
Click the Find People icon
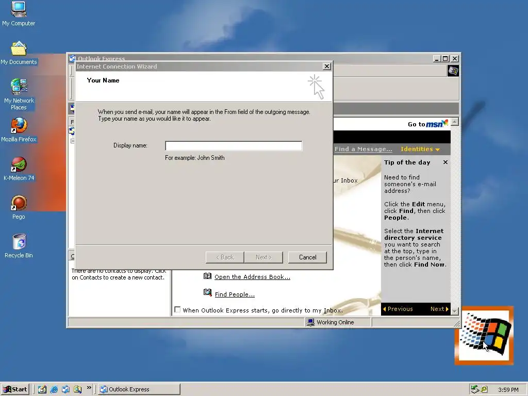[x=207, y=293]
